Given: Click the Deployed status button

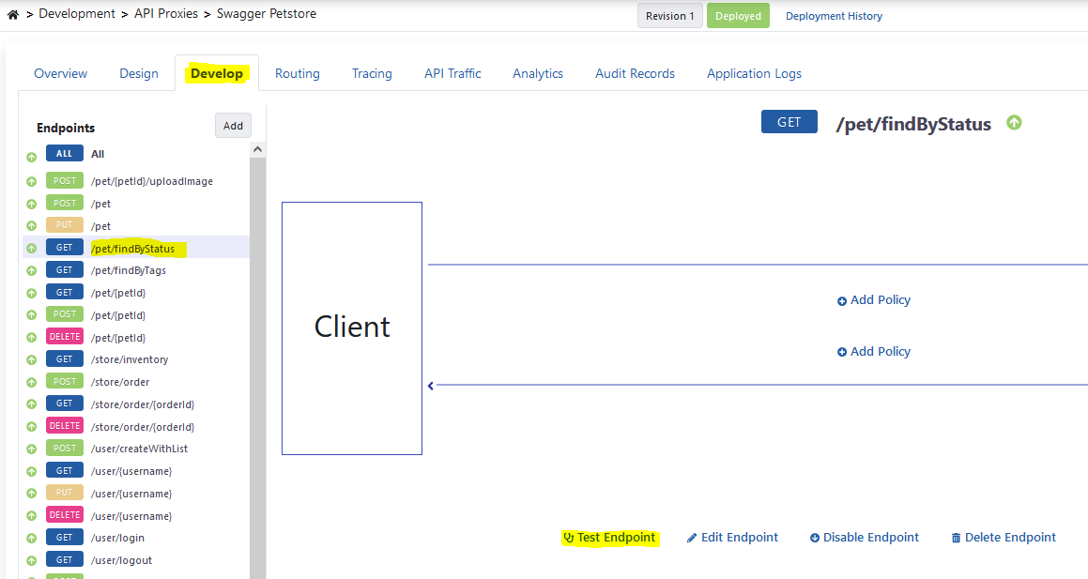Looking at the screenshot, I should (x=738, y=15).
